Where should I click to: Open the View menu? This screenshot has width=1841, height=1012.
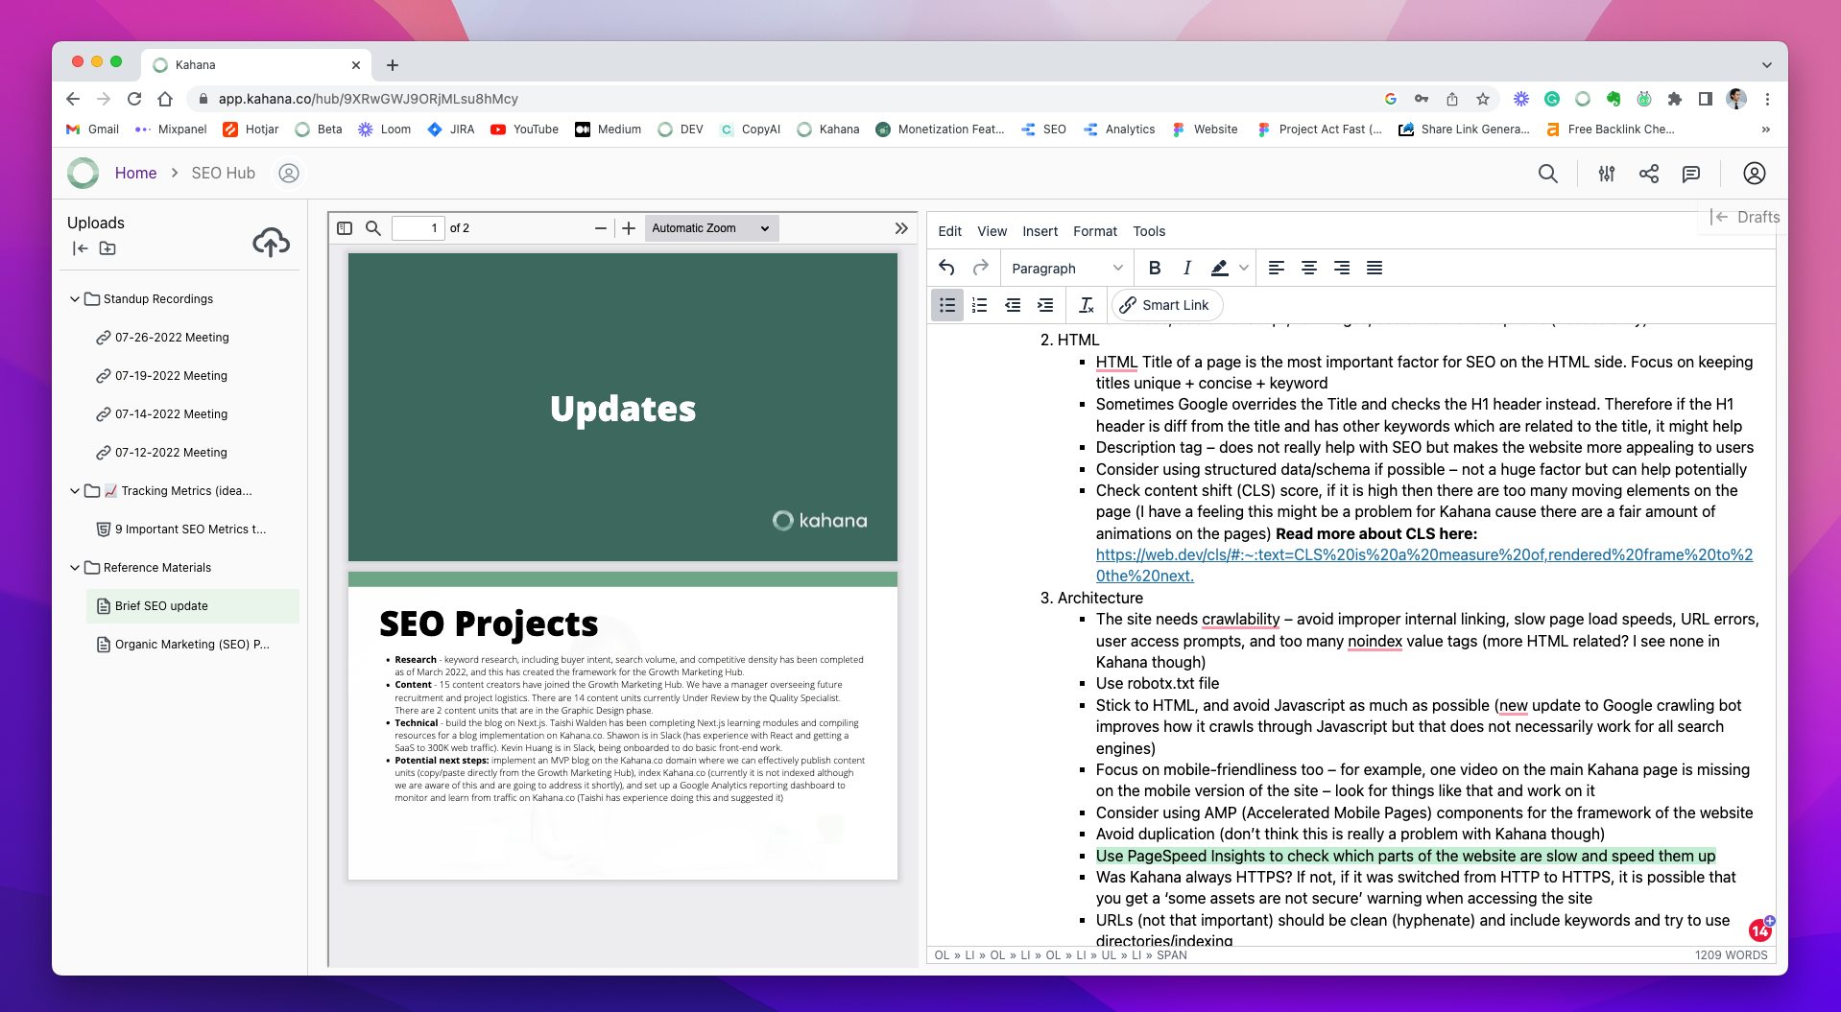point(992,231)
